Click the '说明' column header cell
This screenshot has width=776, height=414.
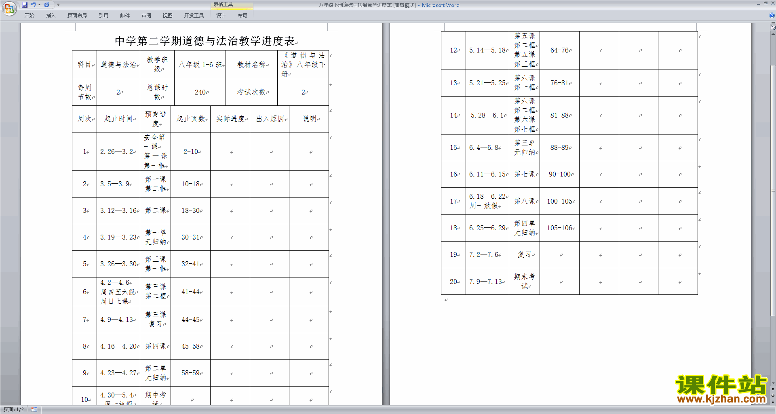pos(309,119)
